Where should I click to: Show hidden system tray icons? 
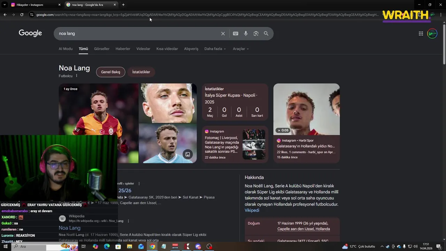(382, 246)
